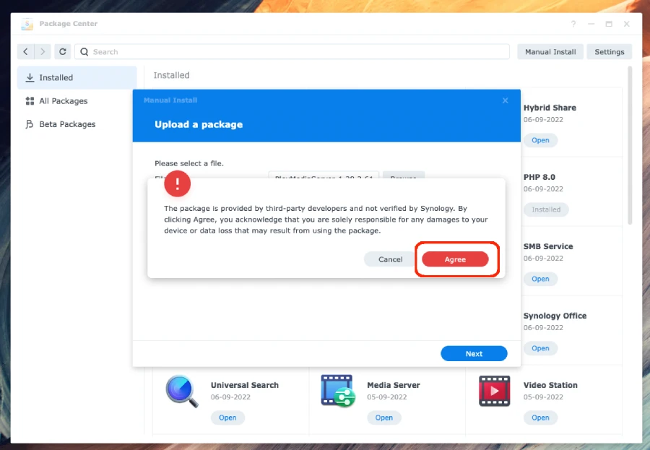Focus the package Search field
The image size is (650, 450).
click(x=292, y=52)
